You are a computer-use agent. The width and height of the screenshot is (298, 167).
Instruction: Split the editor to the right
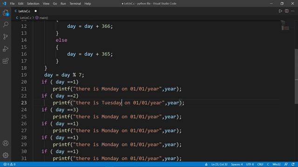pos(287,11)
